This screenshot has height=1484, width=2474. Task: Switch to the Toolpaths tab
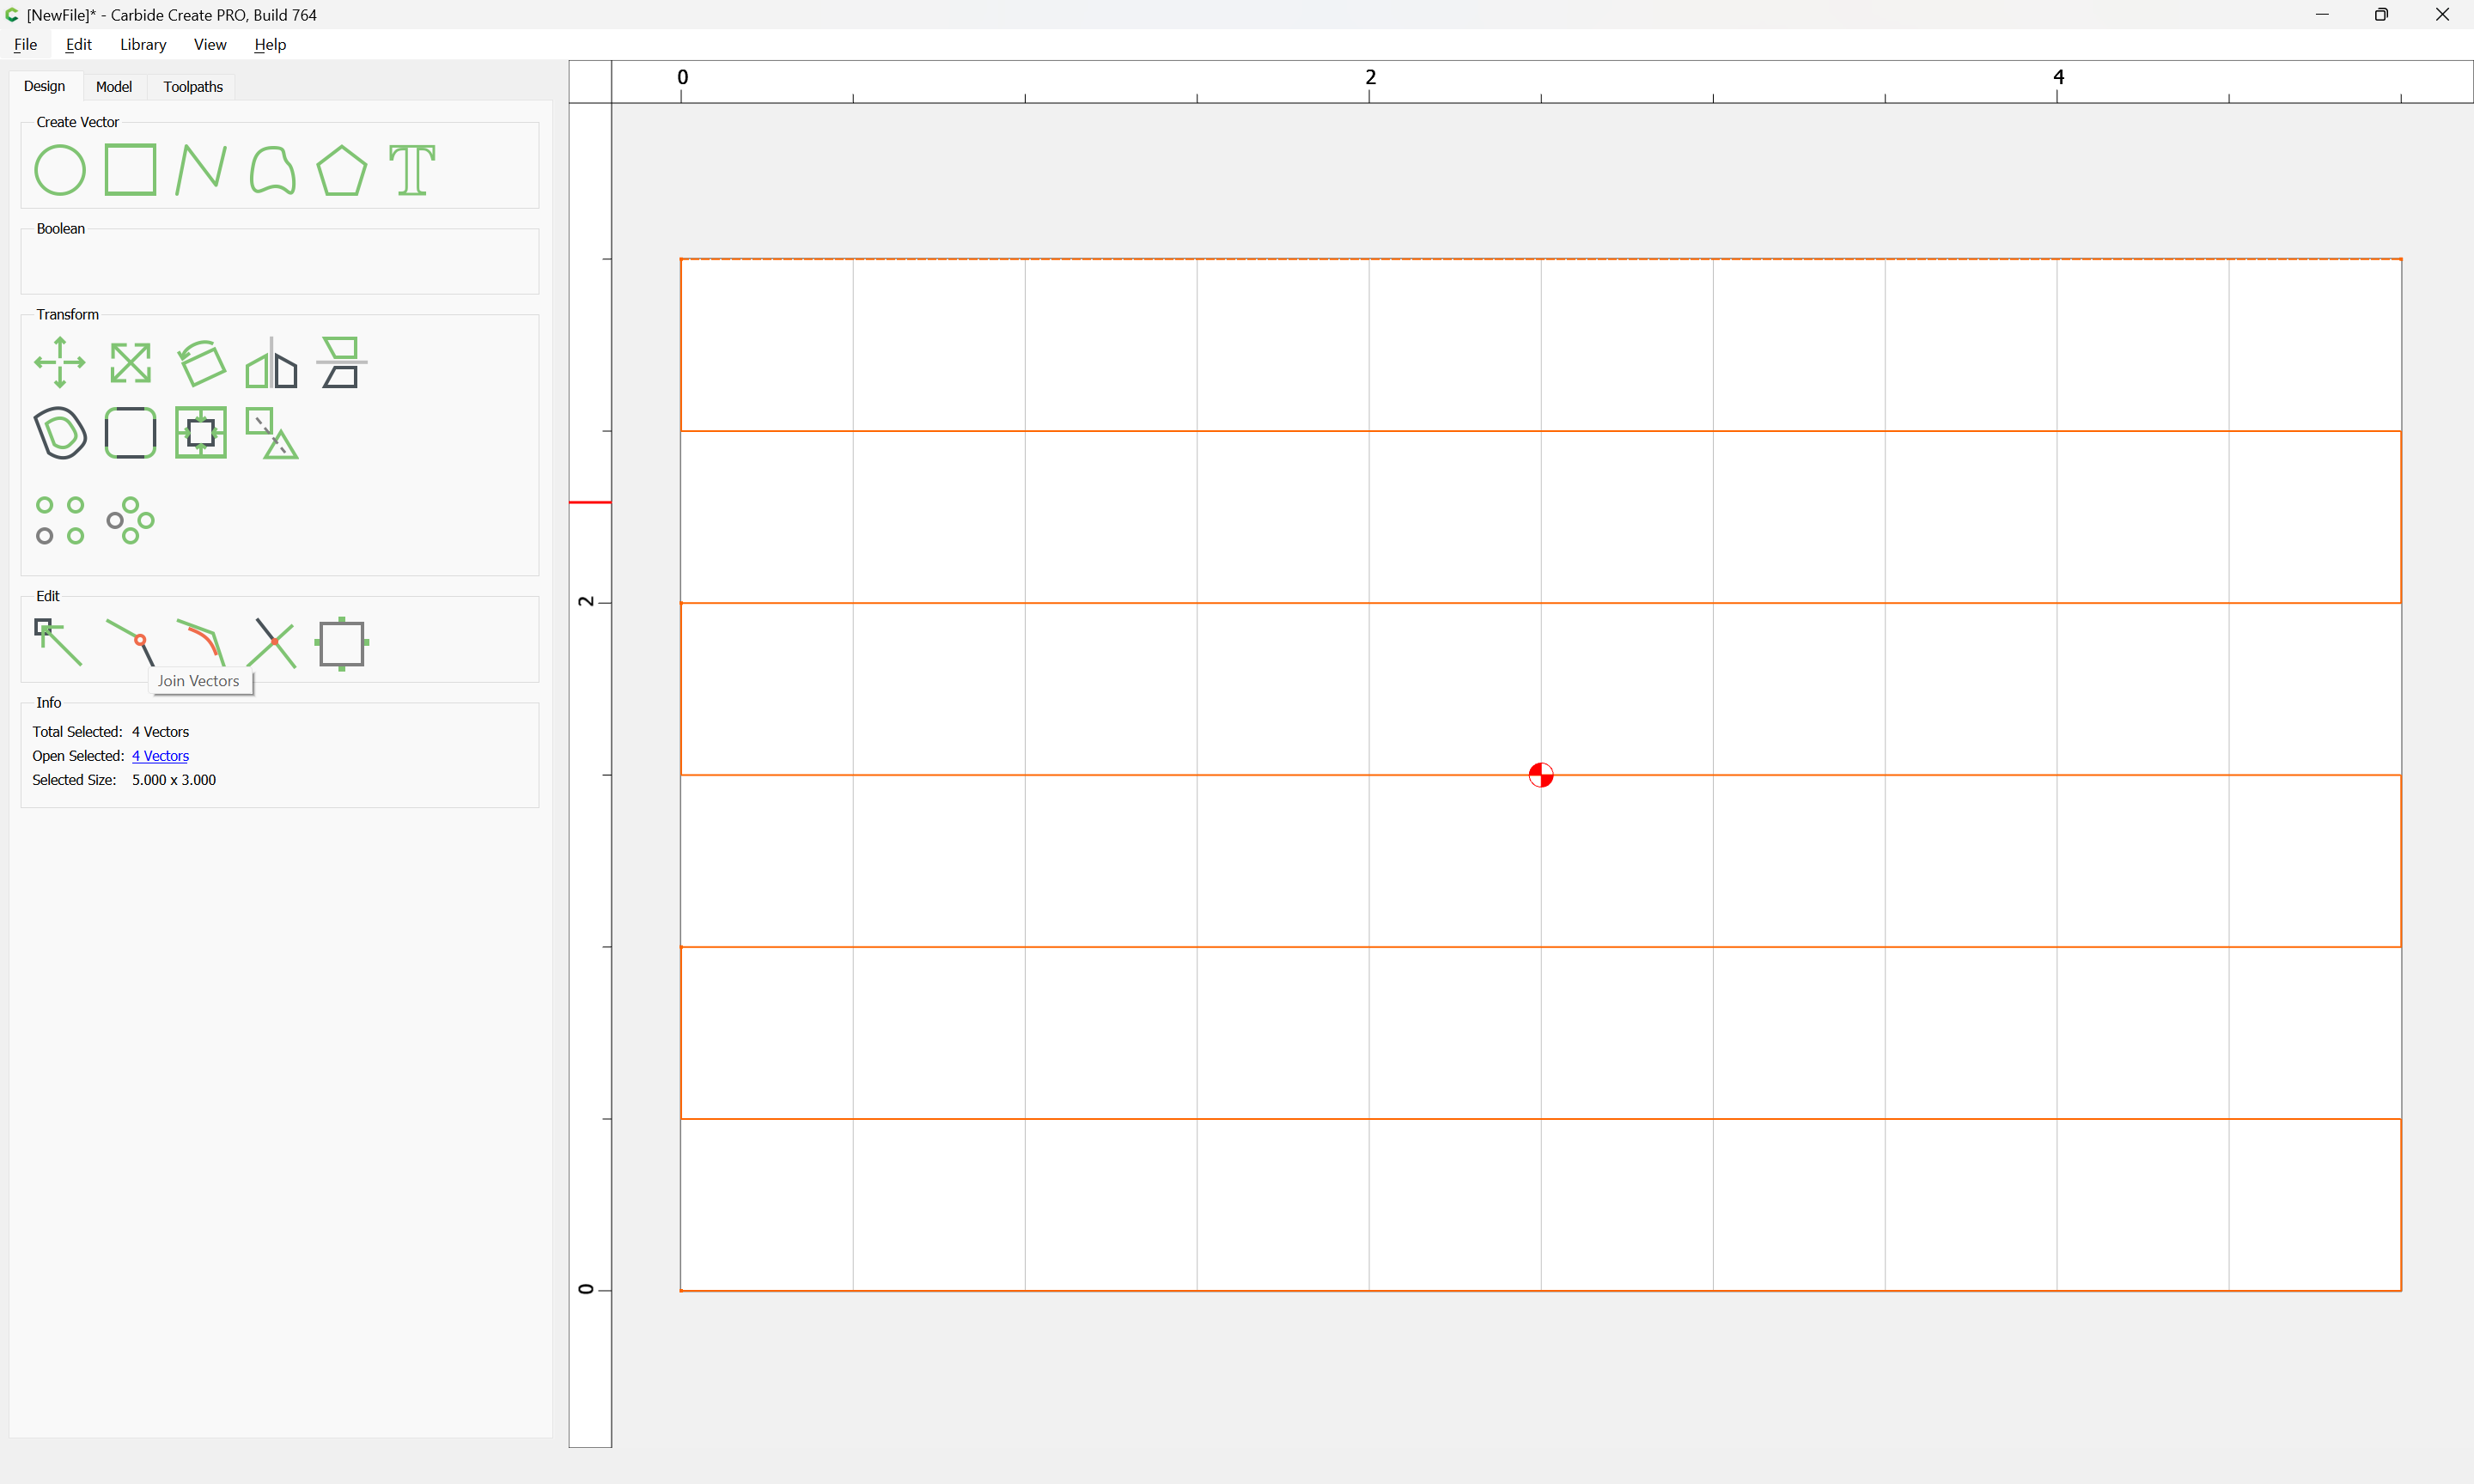[x=193, y=87]
